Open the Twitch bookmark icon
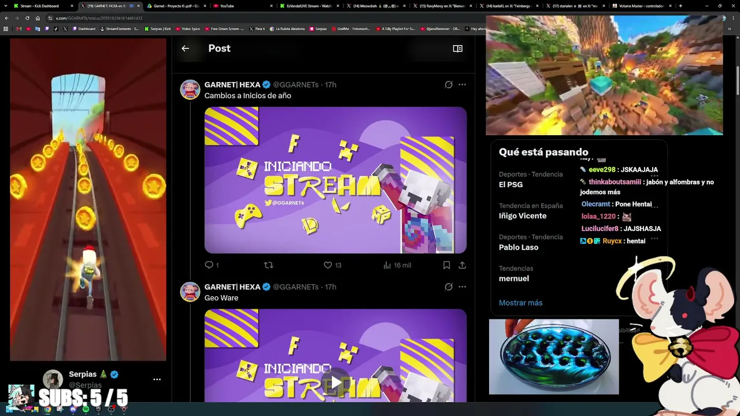 point(47,28)
